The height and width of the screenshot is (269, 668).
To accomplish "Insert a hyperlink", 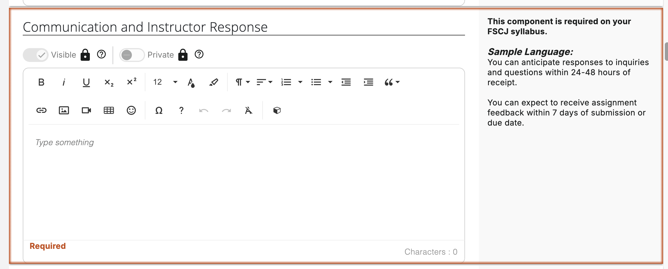I will (x=41, y=110).
